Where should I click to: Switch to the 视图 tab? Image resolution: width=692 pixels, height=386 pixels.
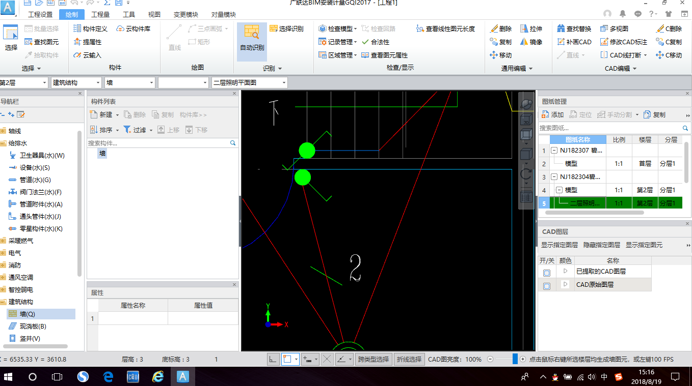[x=154, y=14]
